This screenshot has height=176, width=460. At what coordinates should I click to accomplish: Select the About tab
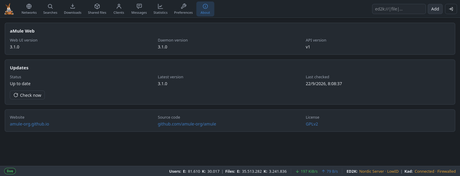(x=205, y=9)
